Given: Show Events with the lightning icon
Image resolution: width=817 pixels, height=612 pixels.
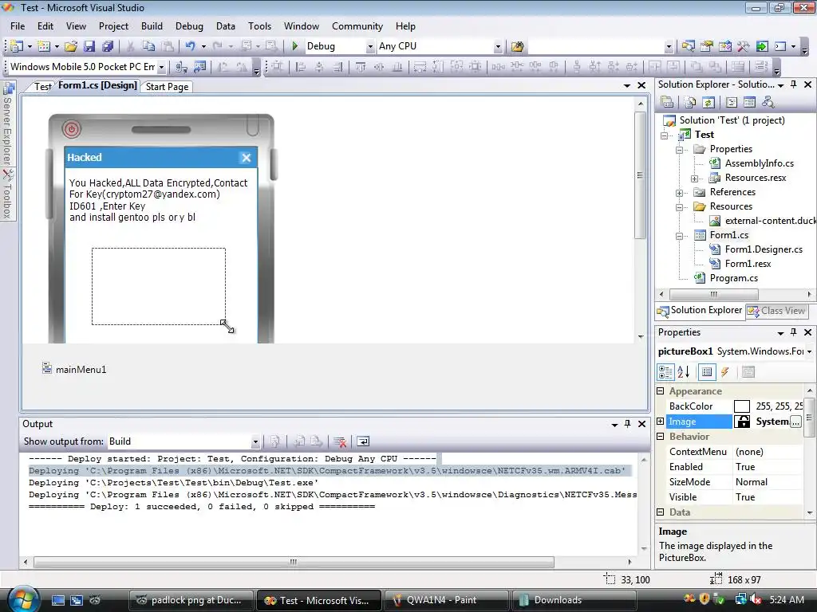Looking at the screenshot, I should point(724,371).
